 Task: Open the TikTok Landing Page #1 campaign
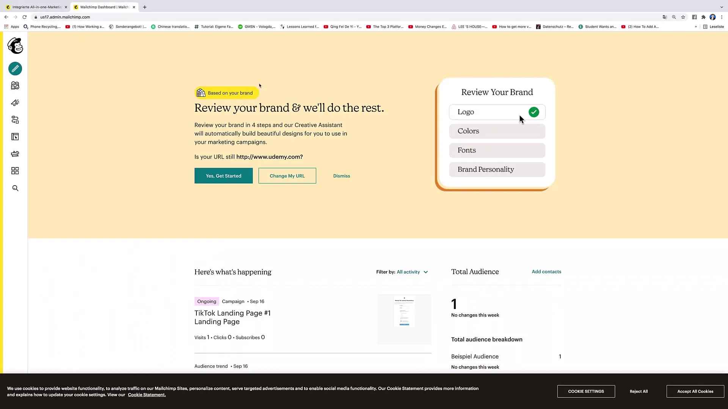tap(232, 317)
